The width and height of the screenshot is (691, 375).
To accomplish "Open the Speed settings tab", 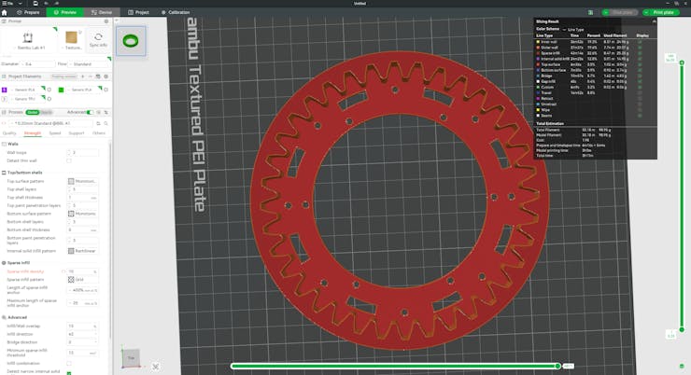I will 55,132.
